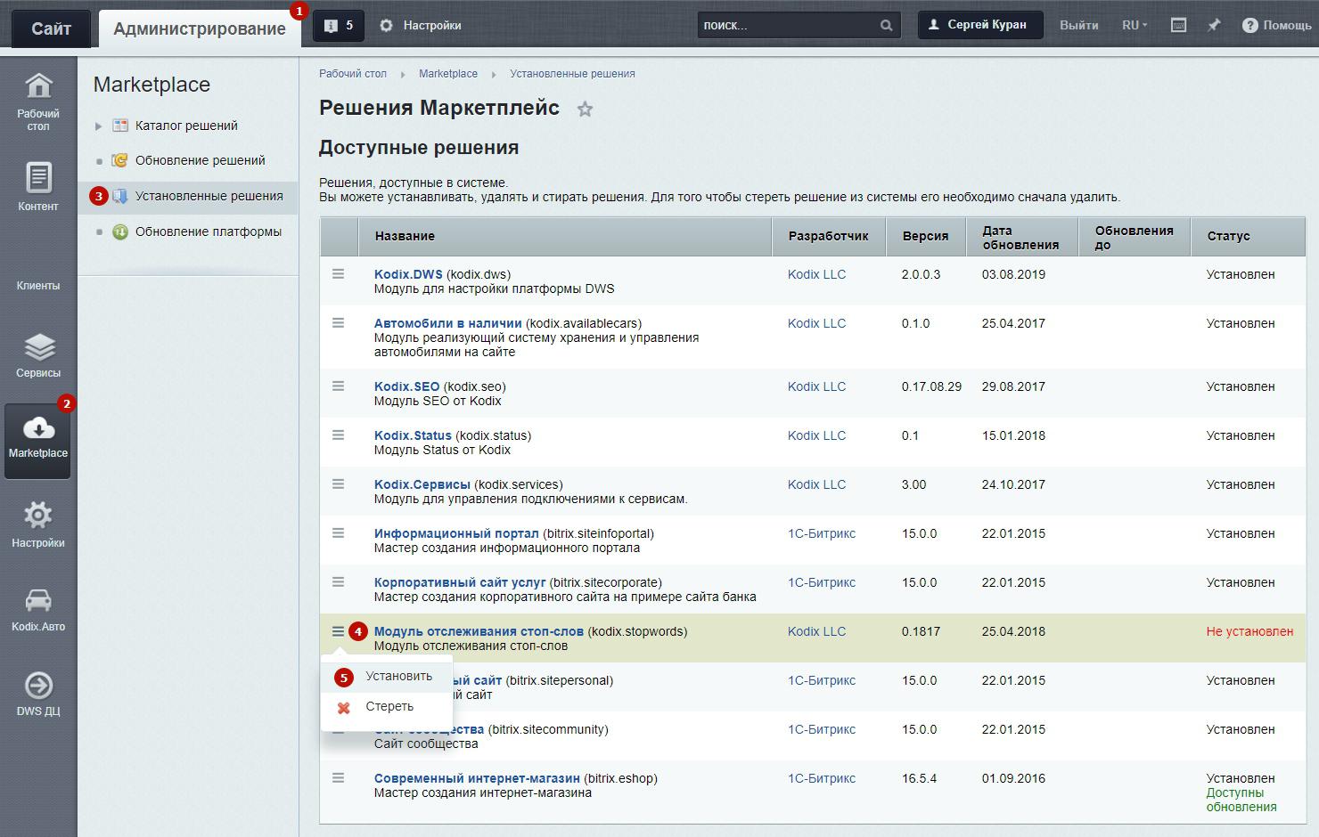
Task: Open Корпоративный сайт услуг solution link
Action: 460,582
